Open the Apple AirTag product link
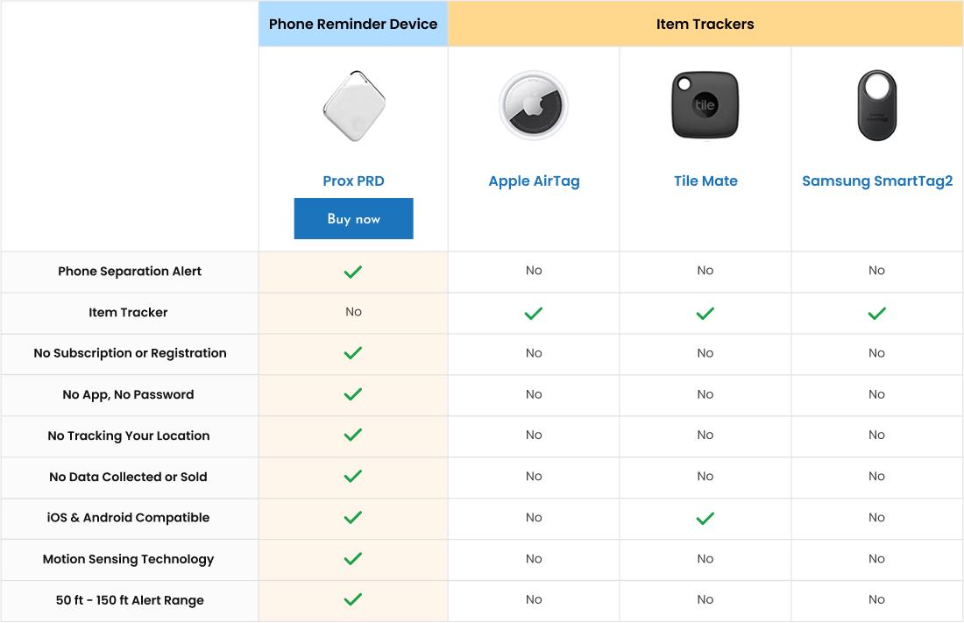The width and height of the screenshot is (964, 623). pos(534,181)
